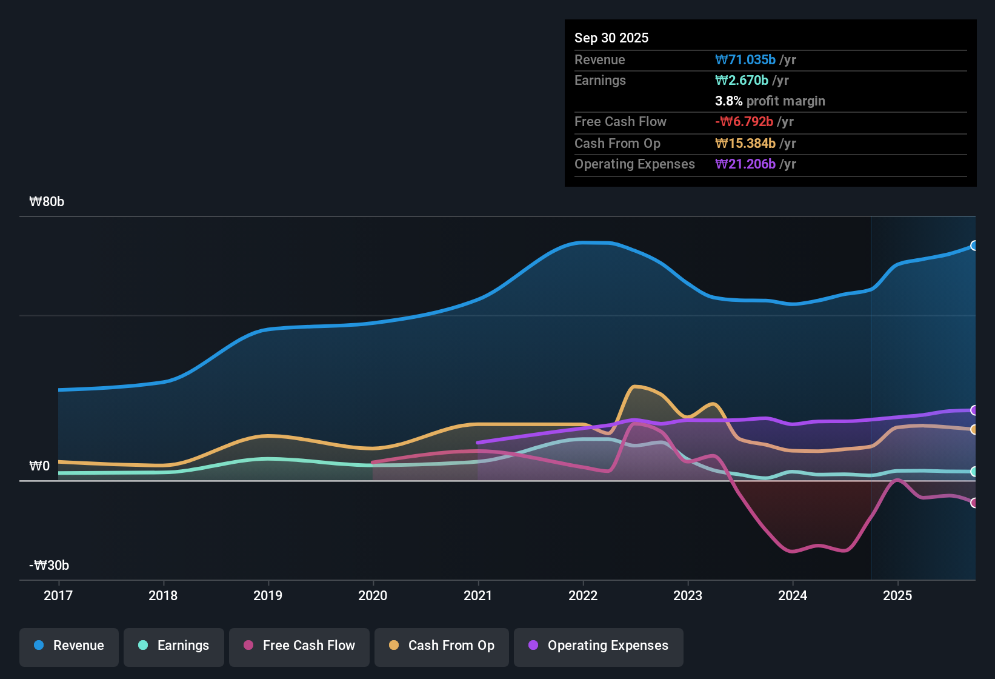Open the Free Cash Flow legend filter
This screenshot has width=995, height=679.
pyautogui.click(x=299, y=646)
